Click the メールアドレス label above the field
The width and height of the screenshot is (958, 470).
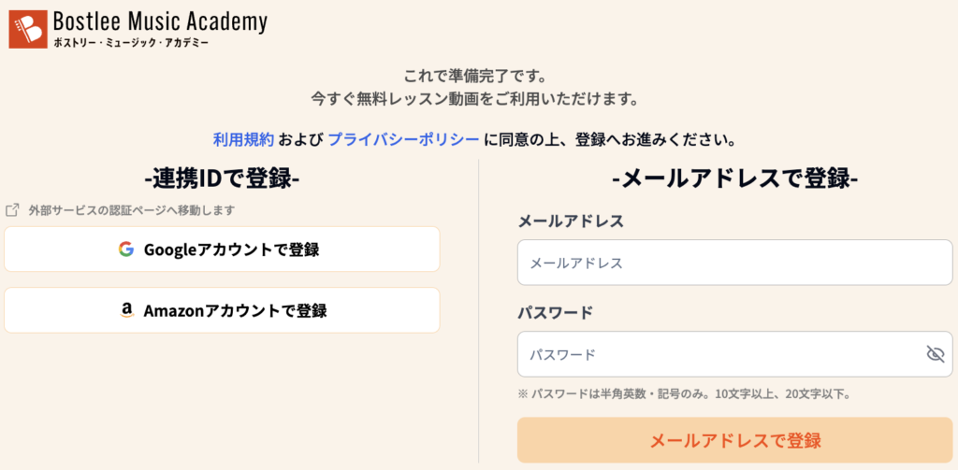571,221
